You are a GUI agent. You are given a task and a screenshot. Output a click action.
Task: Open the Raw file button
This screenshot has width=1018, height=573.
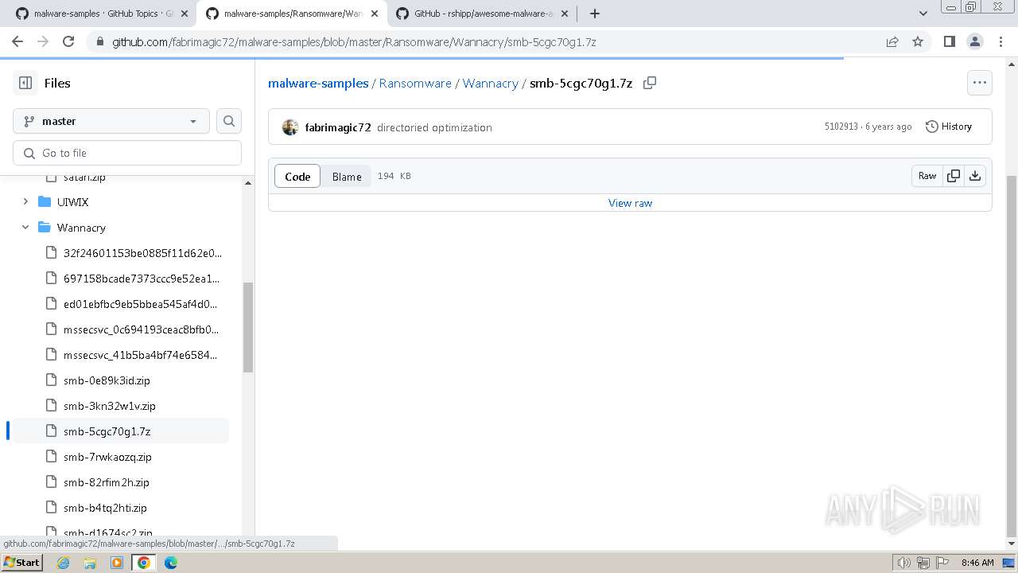927,176
